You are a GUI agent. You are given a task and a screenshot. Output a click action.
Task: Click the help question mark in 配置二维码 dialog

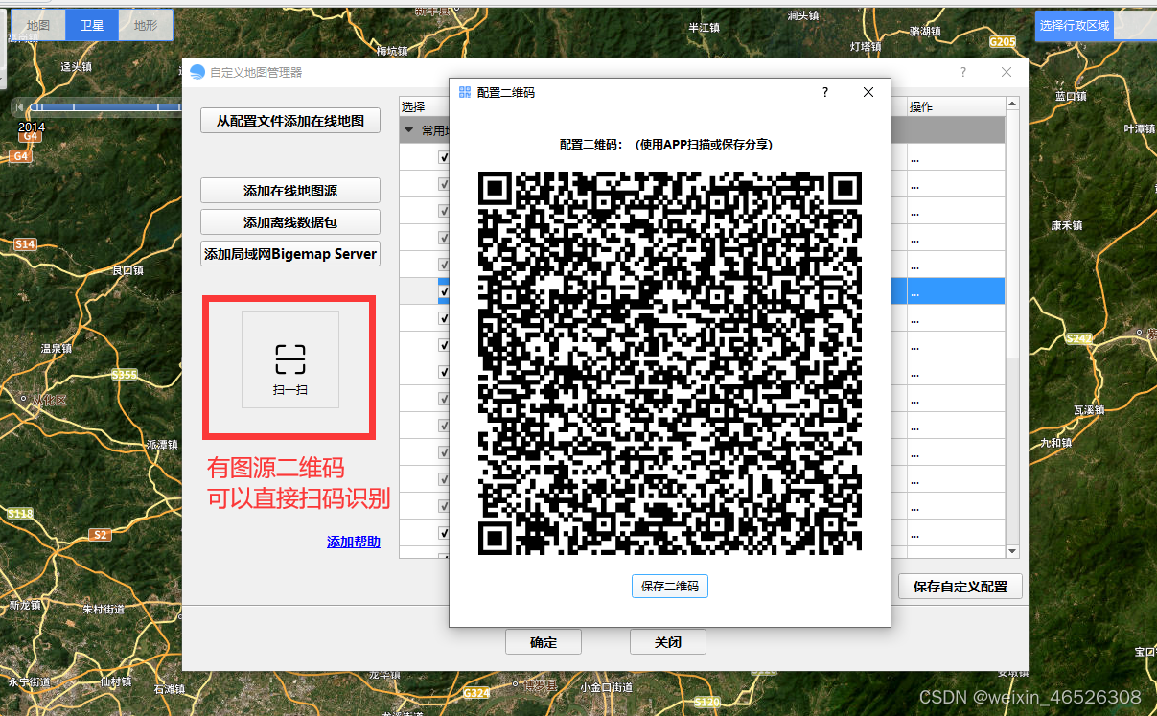[x=825, y=92]
